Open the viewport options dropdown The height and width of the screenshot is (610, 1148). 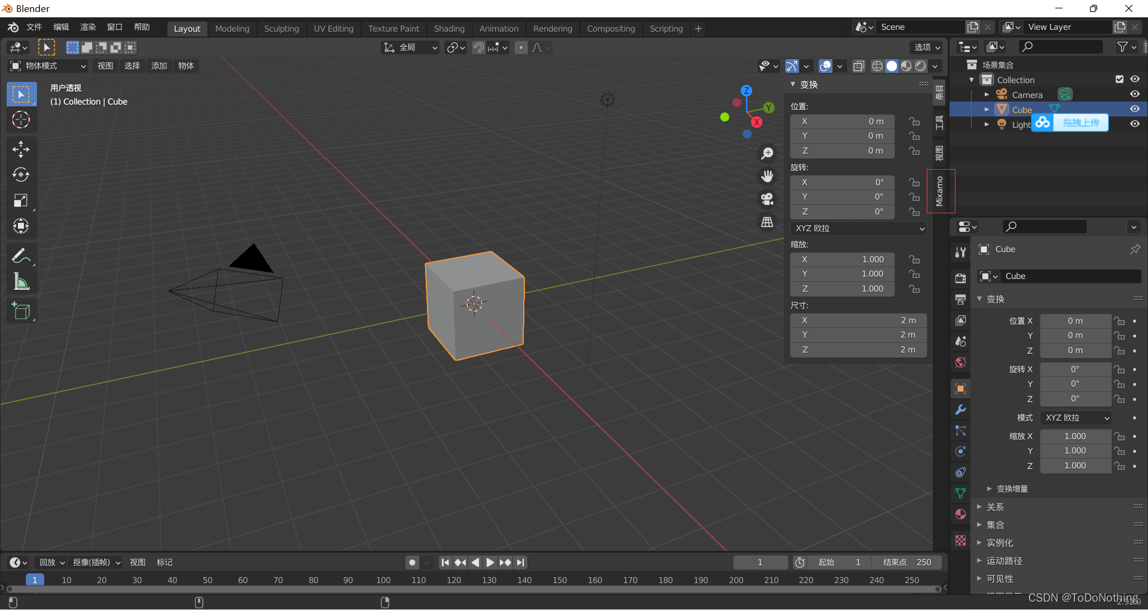(x=927, y=48)
